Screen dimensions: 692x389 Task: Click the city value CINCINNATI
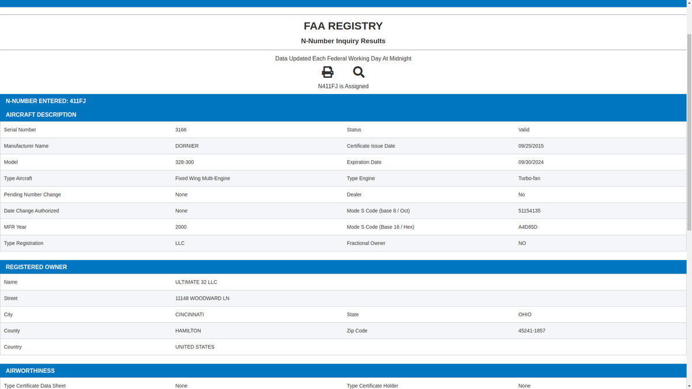click(190, 315)
